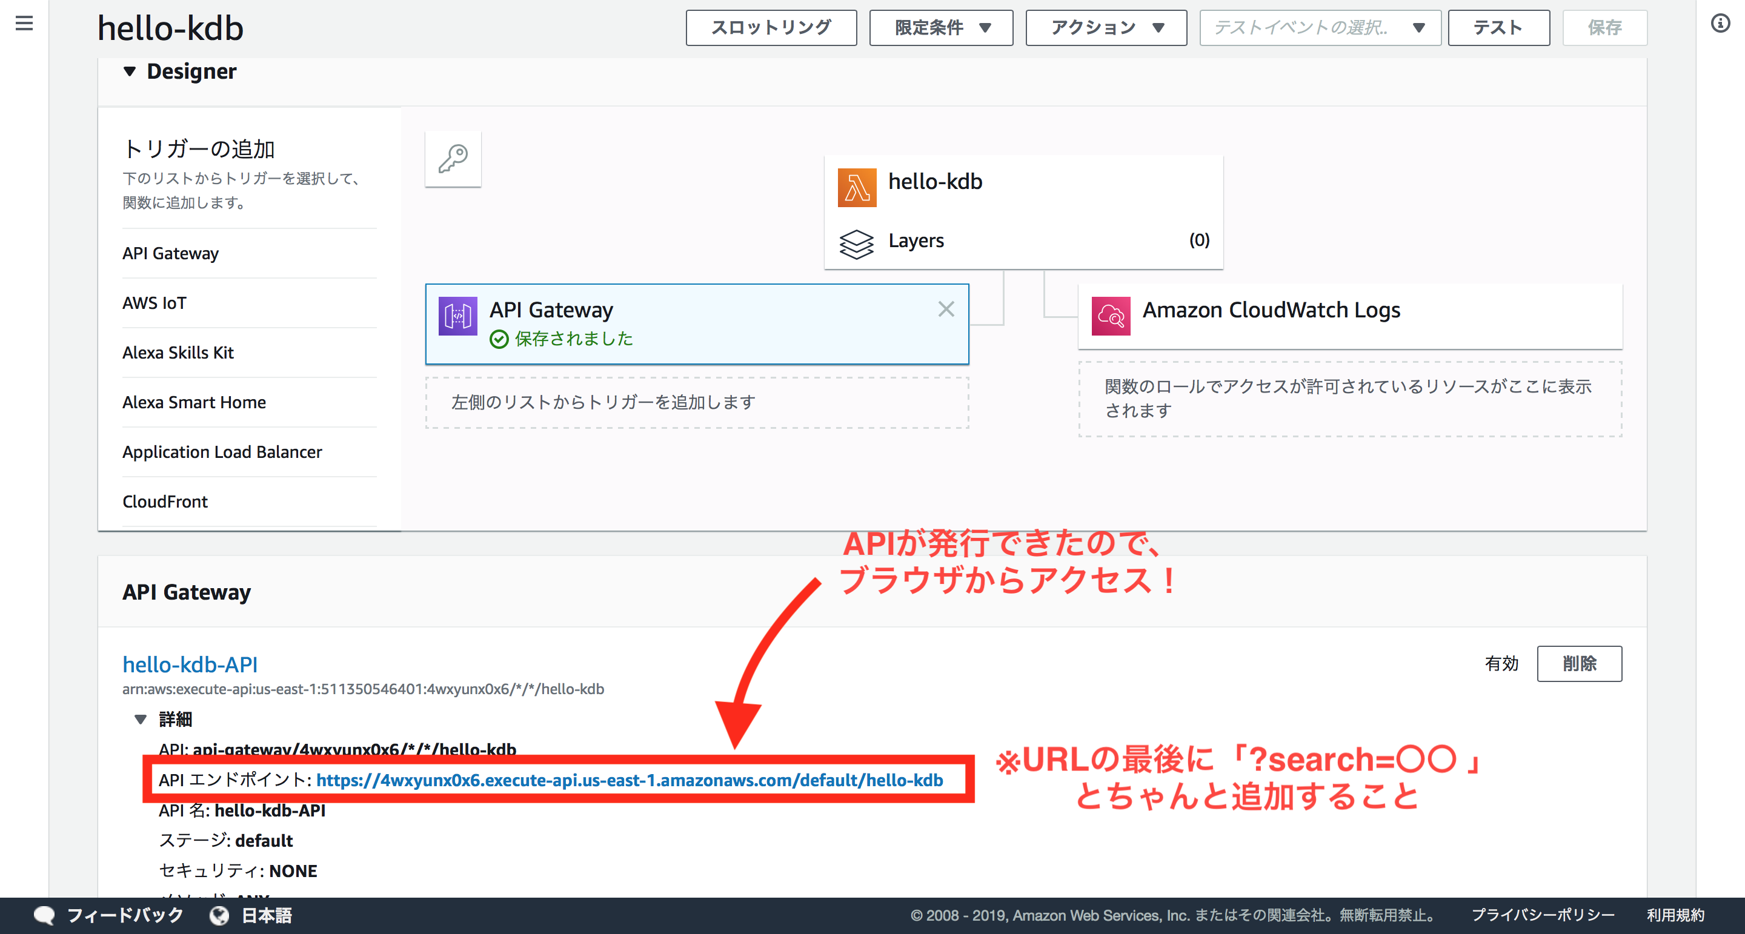Click the orange Lambda function icon
Screen dimensions: 1745x934
[x=857, y=188]
